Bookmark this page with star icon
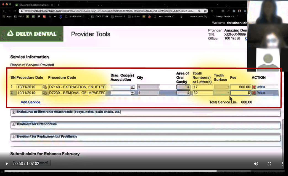Image resolution: width=288 pixels, height=176 pixels. pos(205,11)
